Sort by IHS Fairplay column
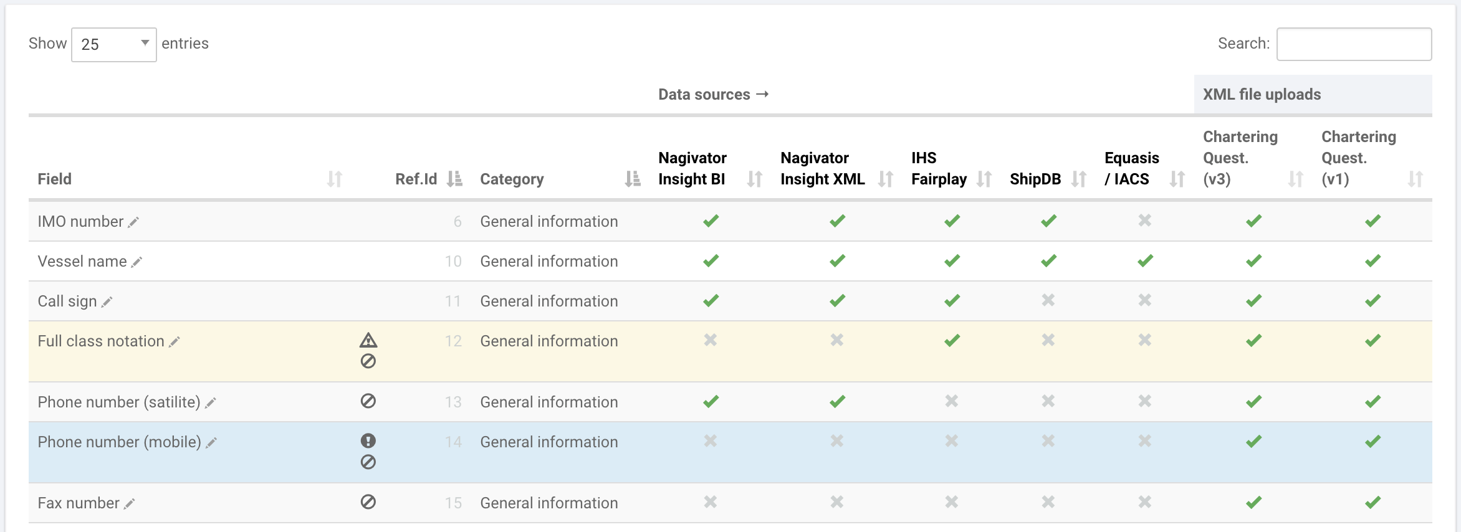Screen dimensions: 1461x532 click(x=984, y=179)
